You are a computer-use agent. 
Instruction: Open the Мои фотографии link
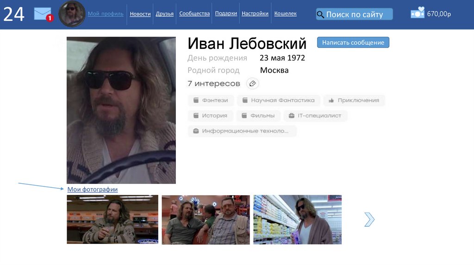point(93,189)
